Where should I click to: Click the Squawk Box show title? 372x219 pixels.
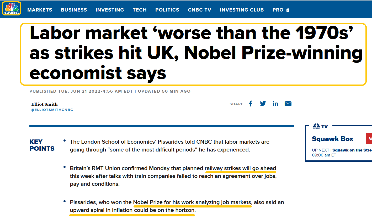332,139
